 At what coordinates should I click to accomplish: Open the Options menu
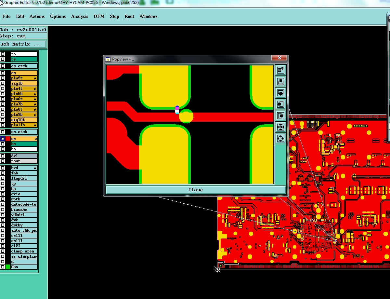[x=58, y=16]
